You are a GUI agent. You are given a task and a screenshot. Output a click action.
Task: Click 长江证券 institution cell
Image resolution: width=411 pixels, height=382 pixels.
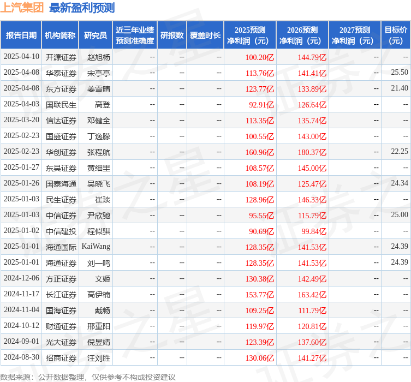click(x=61, y=295)
